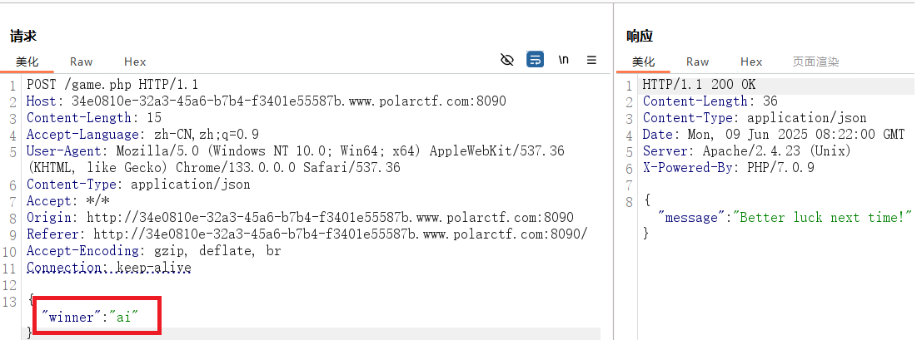Switch request view to Hex tab

coord(135,62)
